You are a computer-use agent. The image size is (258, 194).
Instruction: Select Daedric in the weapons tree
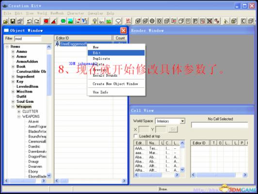point(34,146)
